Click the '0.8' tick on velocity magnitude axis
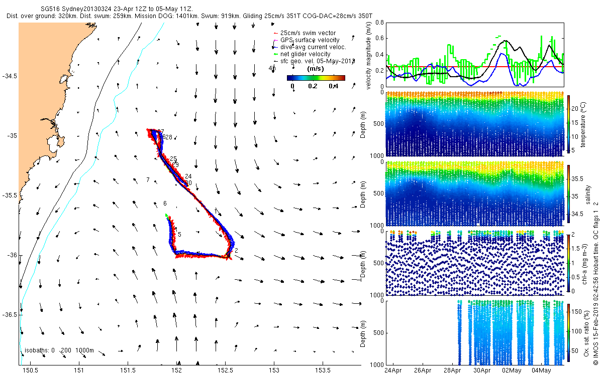The image size is (603, 376). pos(379,23)
